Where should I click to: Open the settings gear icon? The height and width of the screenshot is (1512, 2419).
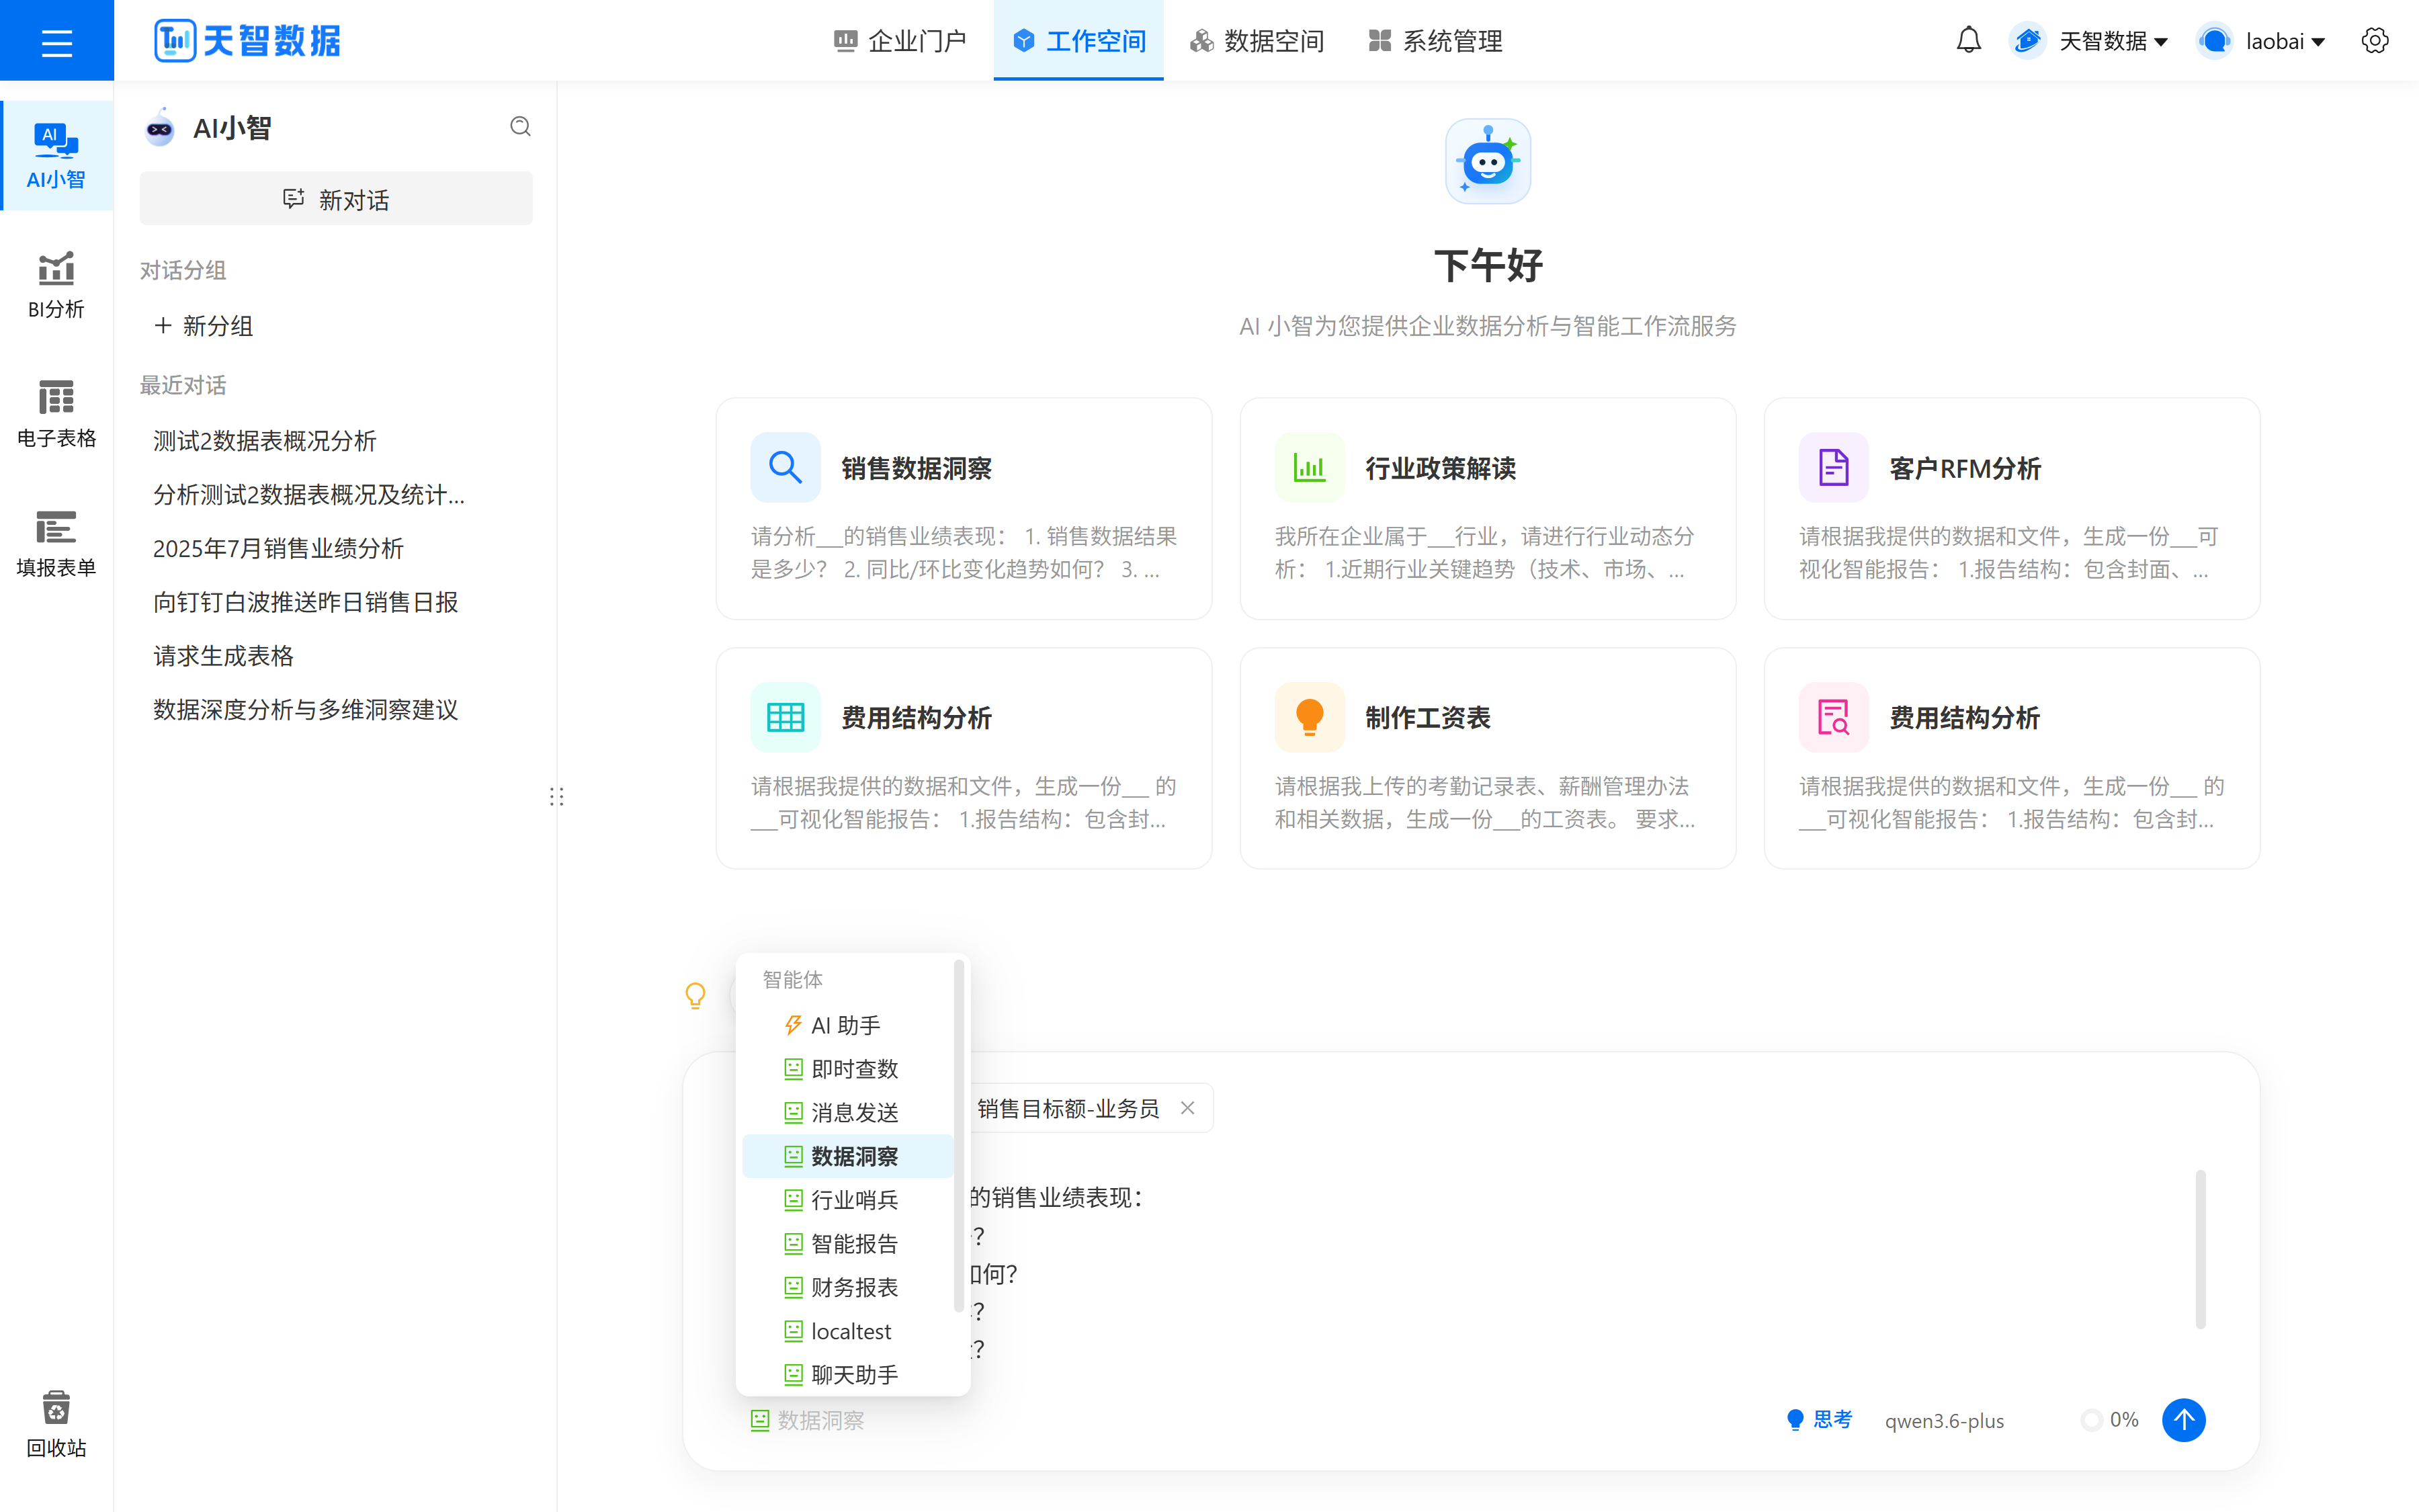[x=2374, y=41]
